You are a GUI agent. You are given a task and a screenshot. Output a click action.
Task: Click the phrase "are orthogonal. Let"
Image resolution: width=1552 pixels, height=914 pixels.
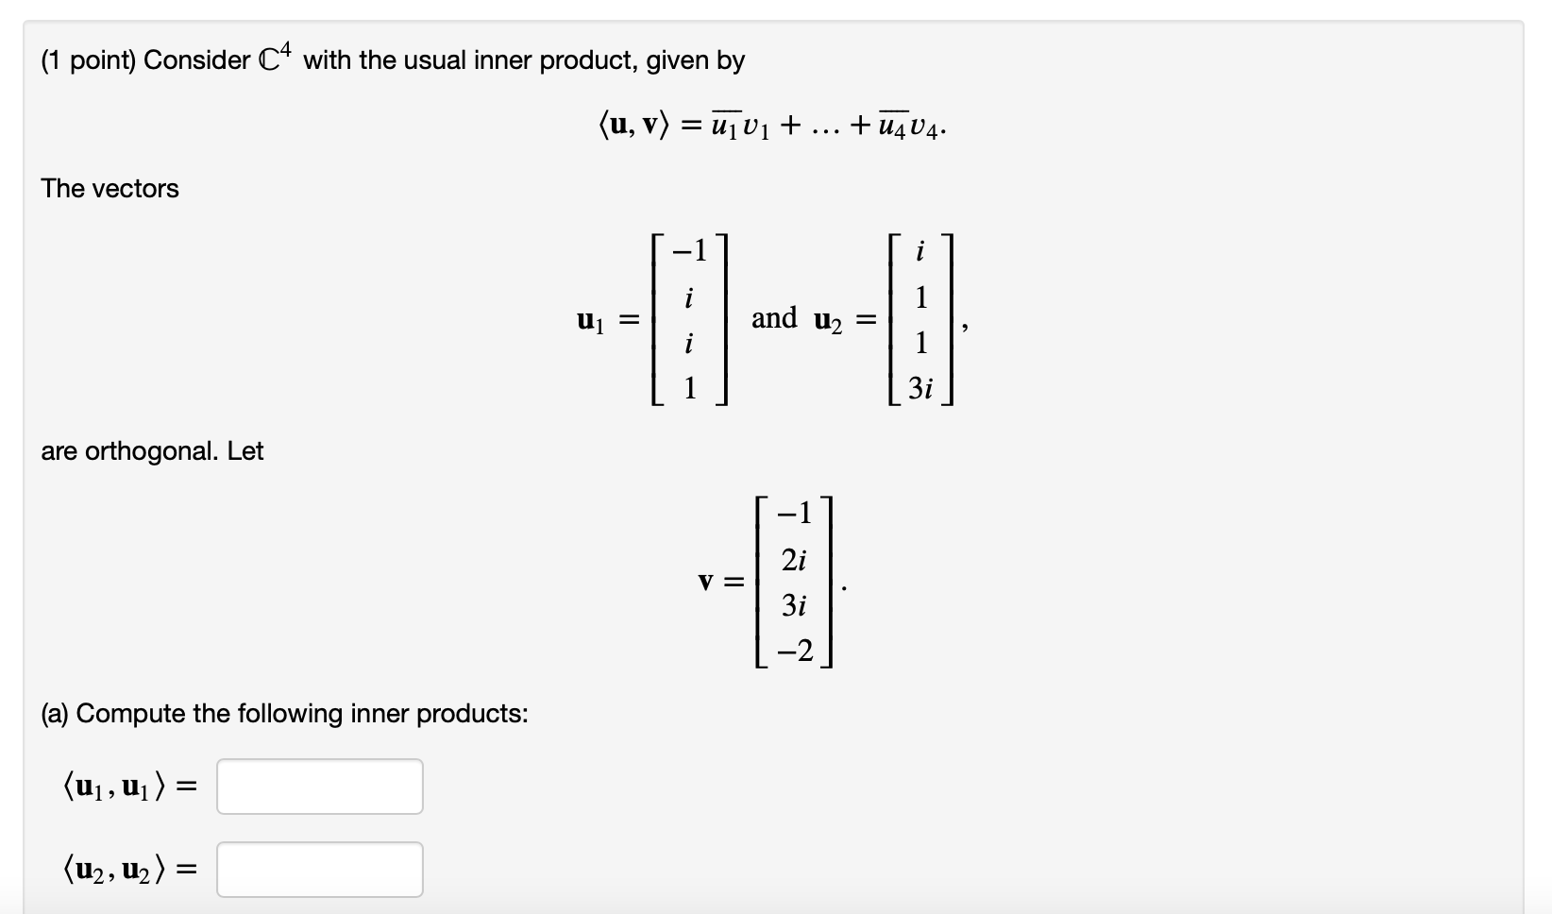point(152,451)
